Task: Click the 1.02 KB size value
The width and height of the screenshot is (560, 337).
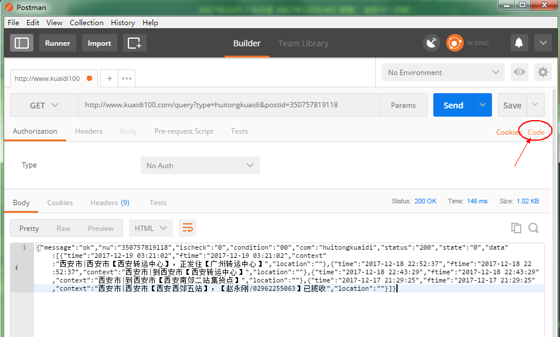Action: click(528, 201)
